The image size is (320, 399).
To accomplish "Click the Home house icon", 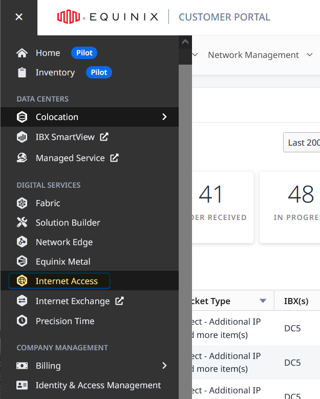I will pyautogui.click(x=22, y=53).
